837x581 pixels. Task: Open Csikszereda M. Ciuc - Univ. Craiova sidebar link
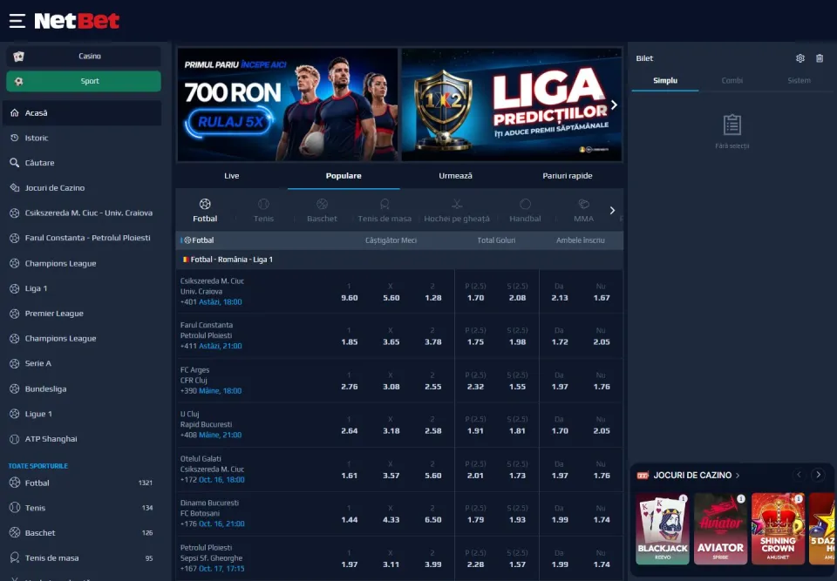click(82, 213)
